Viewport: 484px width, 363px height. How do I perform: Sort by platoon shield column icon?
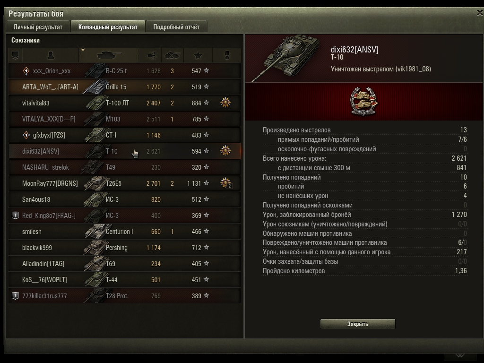point(15,55)
